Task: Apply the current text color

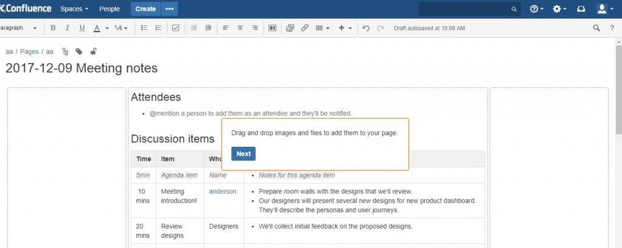Action: click(x=97, y=28)
